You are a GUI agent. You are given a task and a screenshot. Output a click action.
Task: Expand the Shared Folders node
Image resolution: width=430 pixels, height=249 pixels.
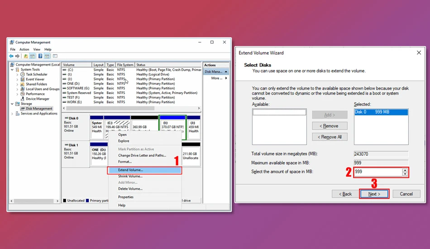point(17,84)
